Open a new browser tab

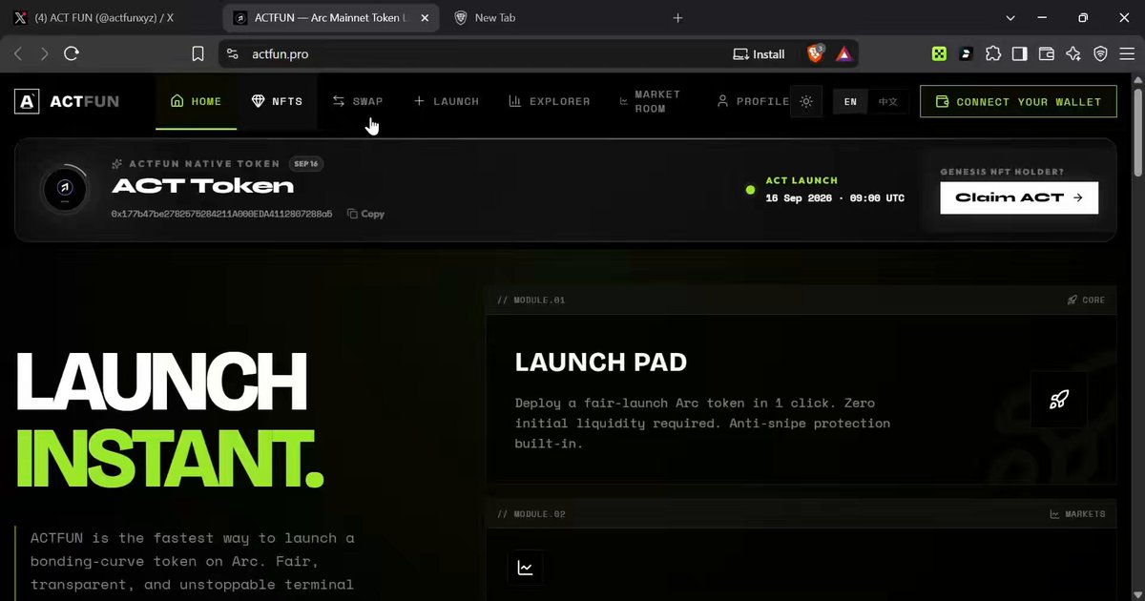click(678, 18)
